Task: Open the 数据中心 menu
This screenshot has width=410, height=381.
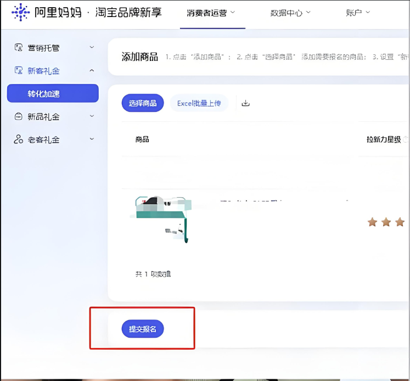Action: click(x=287, y=13)
